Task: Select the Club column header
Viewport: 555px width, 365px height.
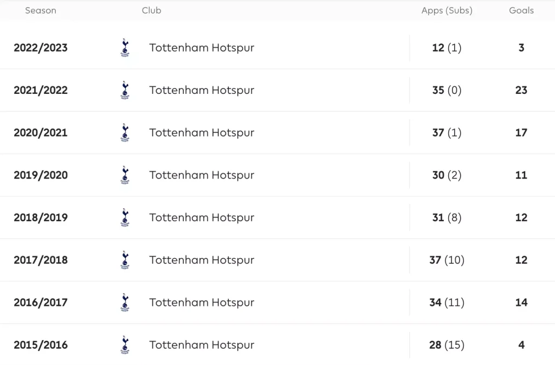Action: click(152, 11)
